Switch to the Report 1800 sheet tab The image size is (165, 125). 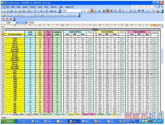click(74, 114)
